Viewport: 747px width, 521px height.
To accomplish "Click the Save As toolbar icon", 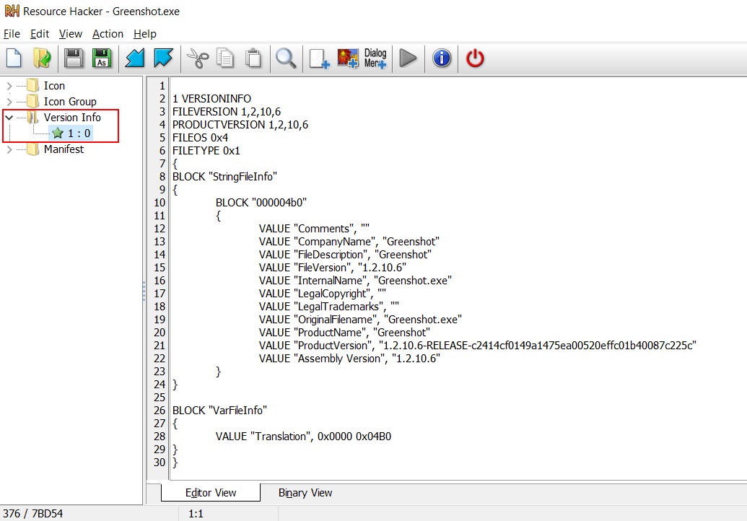I will (x=102, y=58).
